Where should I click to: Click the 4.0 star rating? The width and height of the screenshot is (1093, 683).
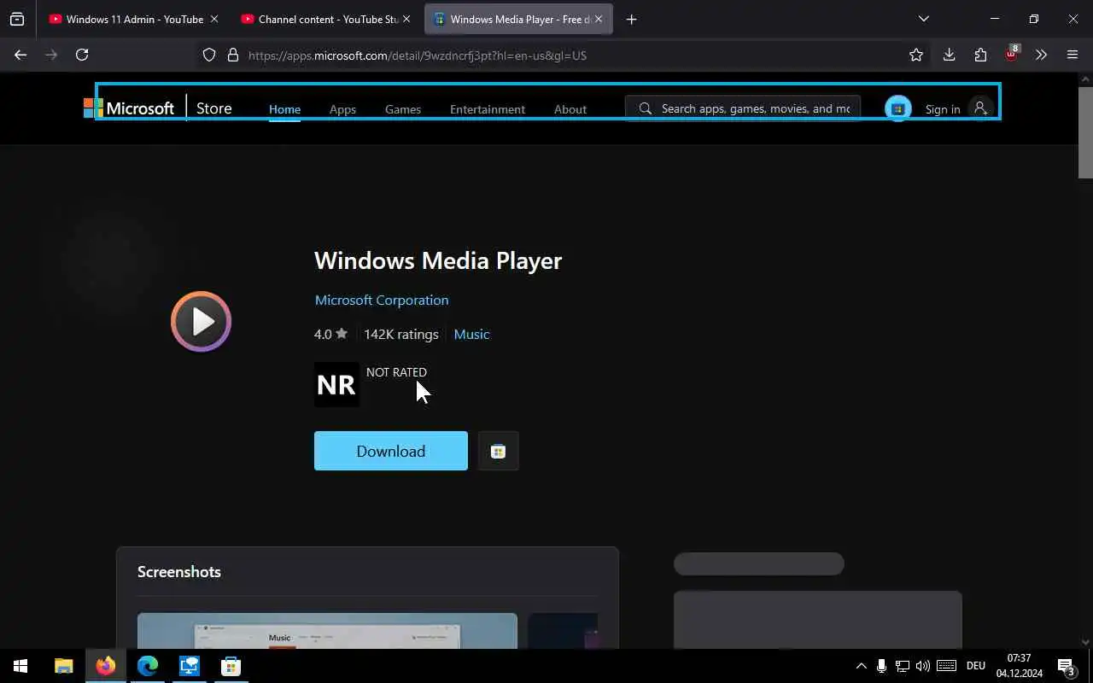pos(330,334)
